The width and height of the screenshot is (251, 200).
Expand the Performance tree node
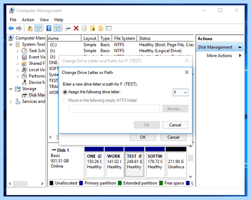pyautogui.click(x=18, y=76)
